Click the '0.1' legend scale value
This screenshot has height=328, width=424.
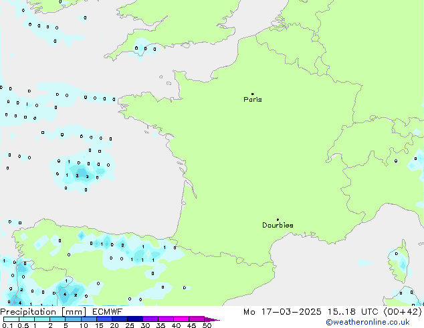point(7,325)
